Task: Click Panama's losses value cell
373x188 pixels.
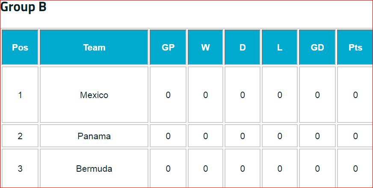Action: tap(280, 136)
